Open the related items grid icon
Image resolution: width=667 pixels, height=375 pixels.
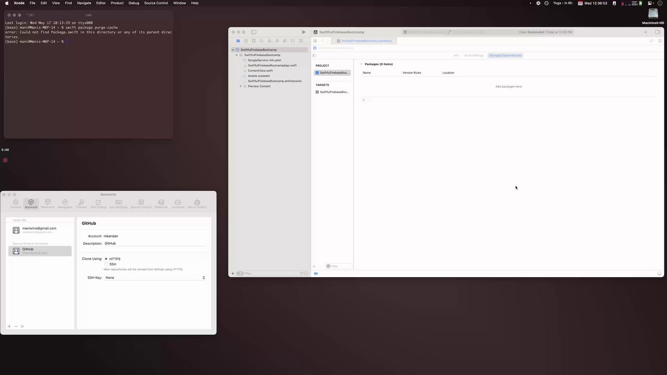click(315, 41)
